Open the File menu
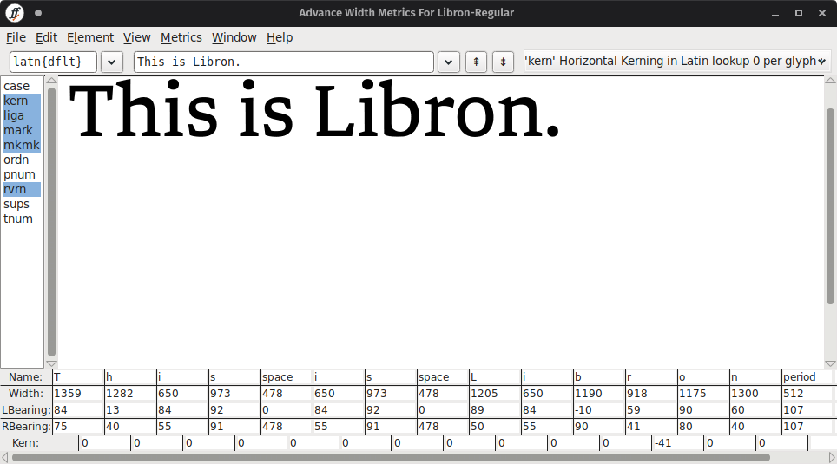 (16, 37)
